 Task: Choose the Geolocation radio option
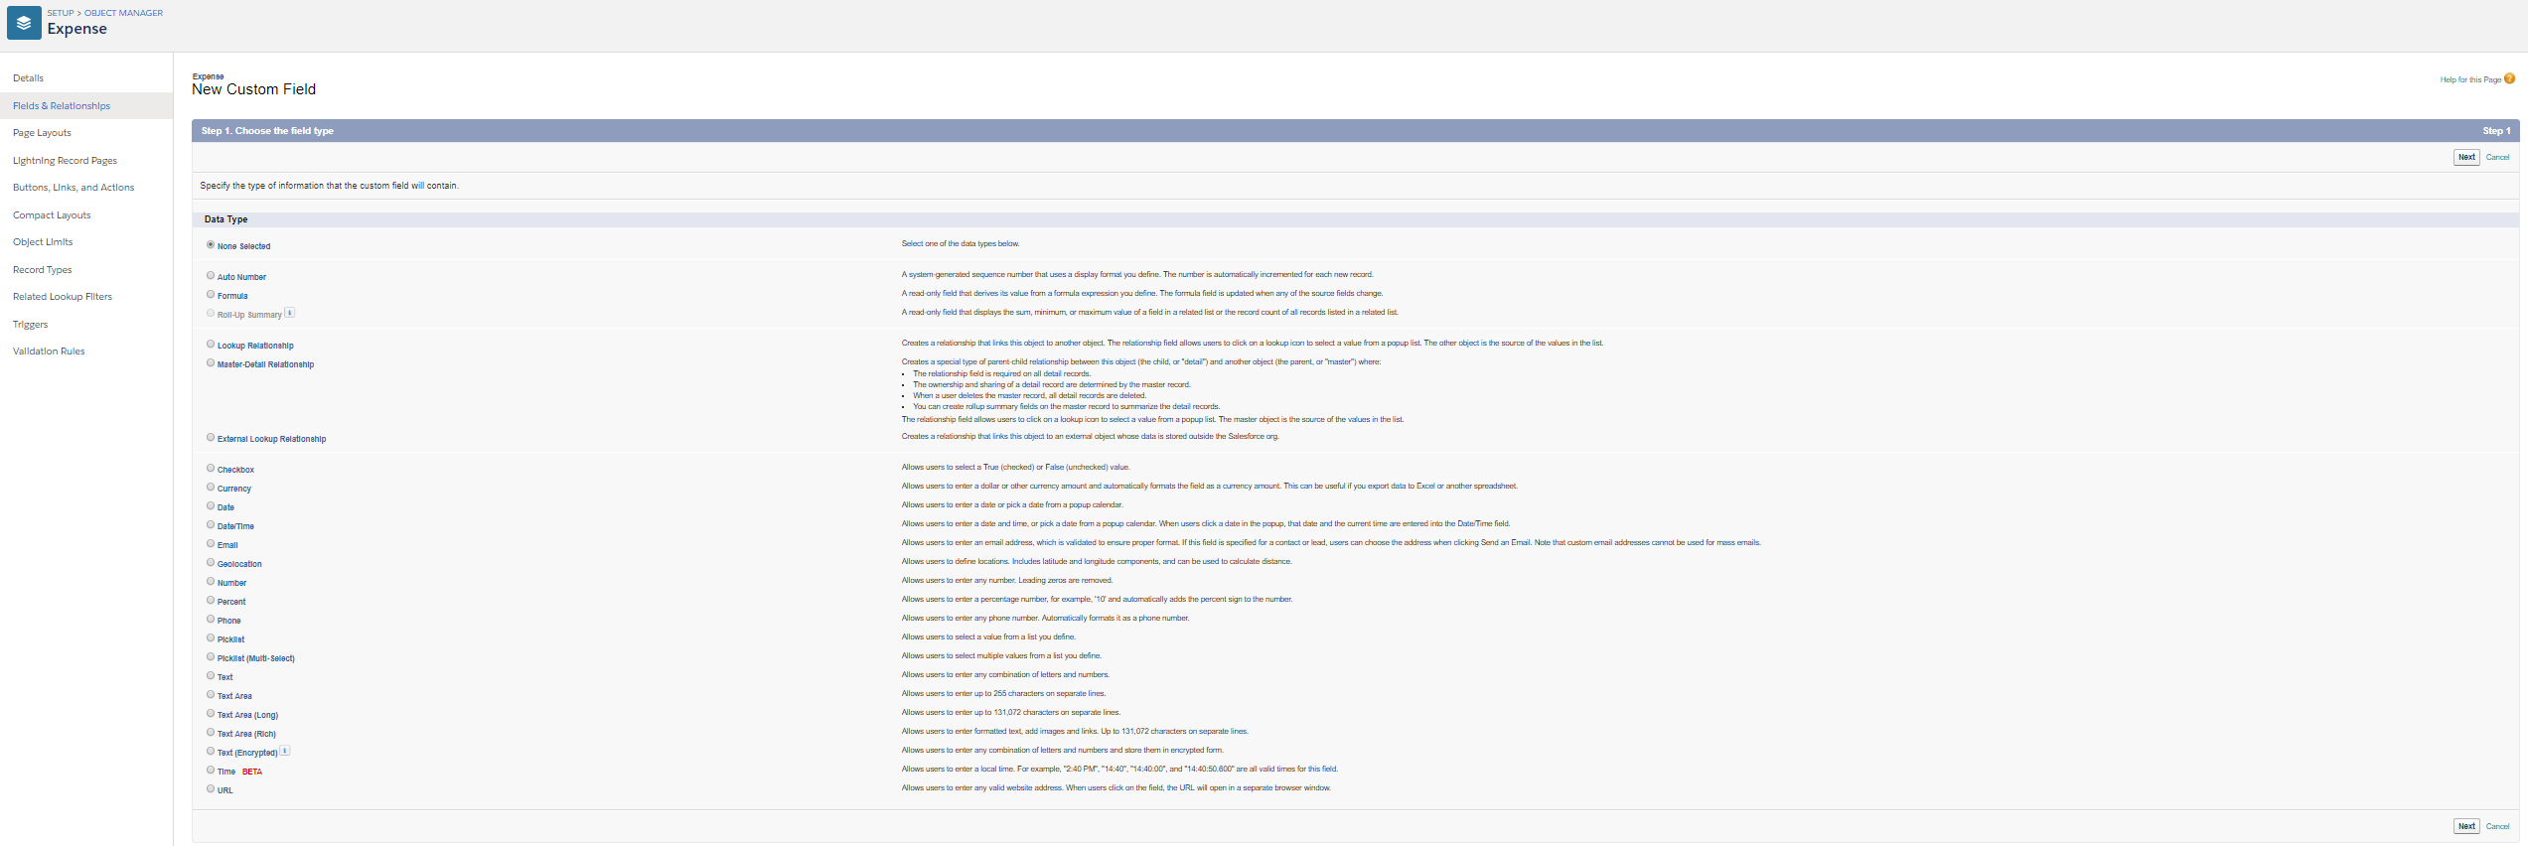click(211, 563)
